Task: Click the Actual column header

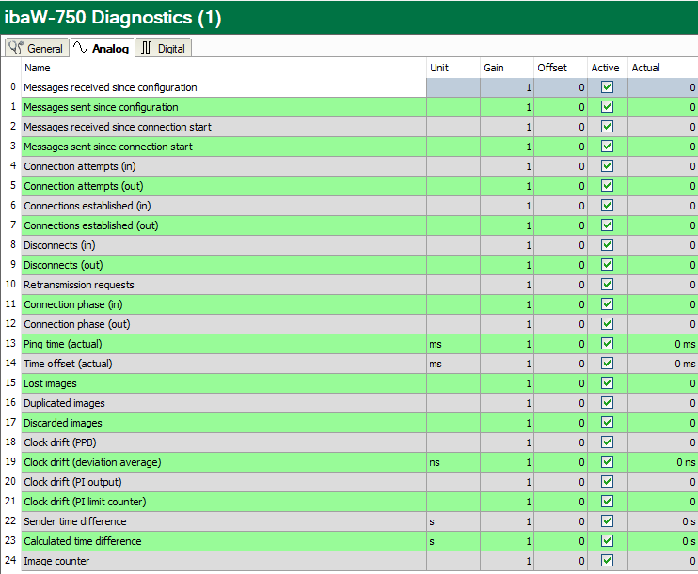Action: [663, 68]
